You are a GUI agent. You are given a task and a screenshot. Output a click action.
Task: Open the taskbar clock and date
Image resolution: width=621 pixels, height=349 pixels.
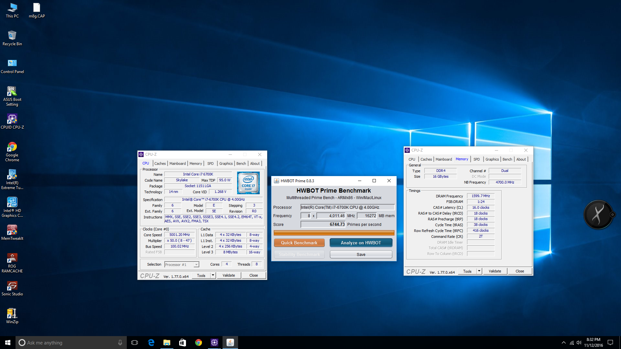[x=593, y=343]
